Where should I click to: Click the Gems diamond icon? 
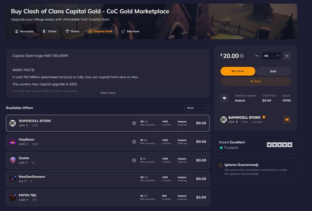[x=67, y=31]
